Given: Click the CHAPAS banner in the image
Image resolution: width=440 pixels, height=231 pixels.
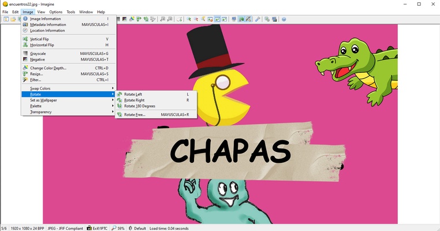Looking at the screenshot, I should (x=230, y=151).
